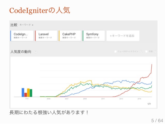
Task: Toggle the 予測 forecast checkbox
Action: click(x=146, y=52)
